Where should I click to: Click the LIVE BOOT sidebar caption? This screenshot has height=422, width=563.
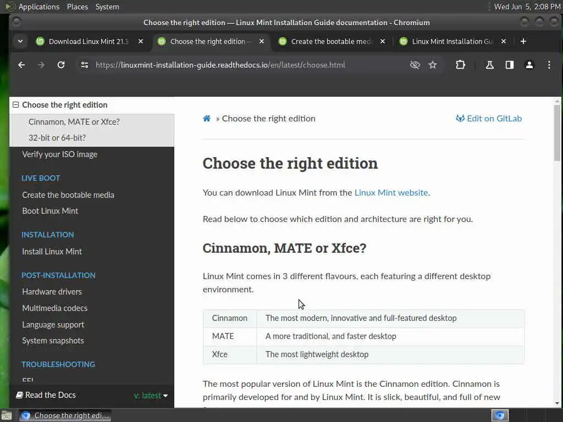point(41,178)
